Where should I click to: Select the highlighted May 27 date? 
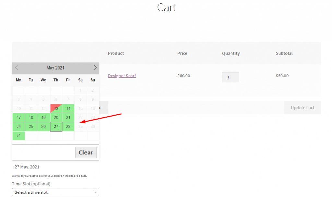tap(56, 127)
